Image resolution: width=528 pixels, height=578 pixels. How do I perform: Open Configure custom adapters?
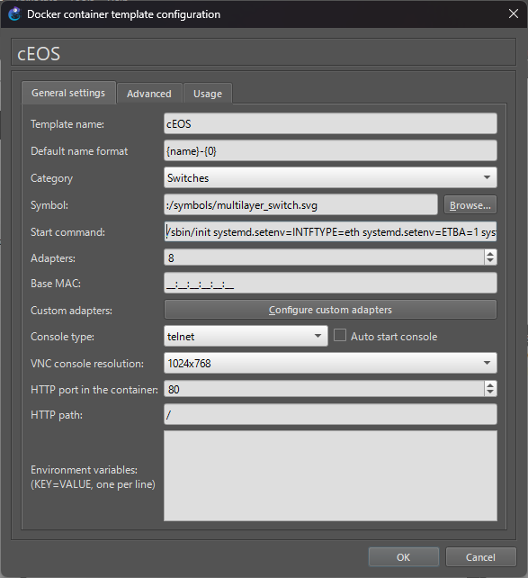tap(330, 310)
